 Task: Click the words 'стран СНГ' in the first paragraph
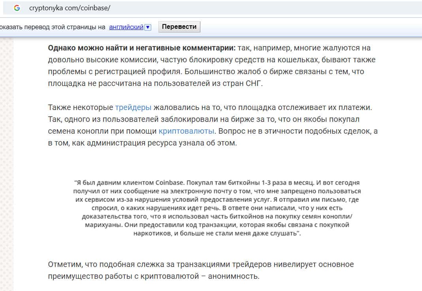[x=241, y=84]
